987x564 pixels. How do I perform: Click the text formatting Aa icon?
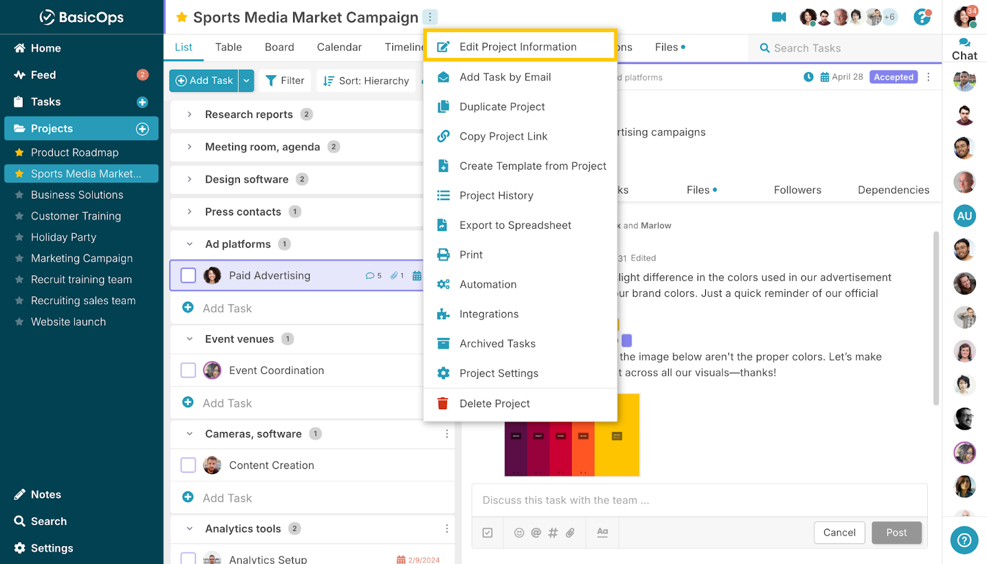602,533
